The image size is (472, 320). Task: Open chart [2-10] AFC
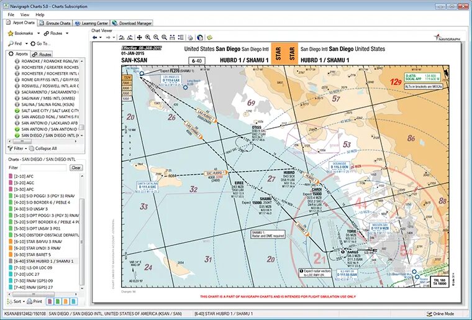[x=22, y=176]
